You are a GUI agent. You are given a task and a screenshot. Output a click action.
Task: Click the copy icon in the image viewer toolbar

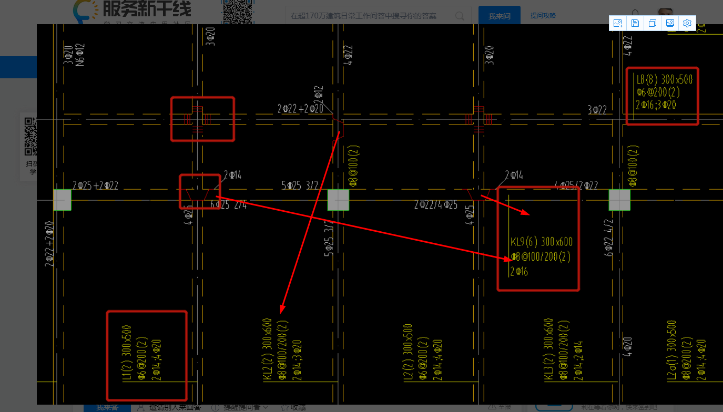tap(653, 23)
